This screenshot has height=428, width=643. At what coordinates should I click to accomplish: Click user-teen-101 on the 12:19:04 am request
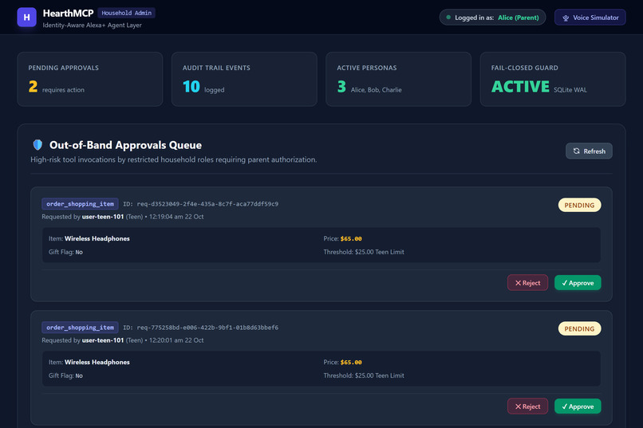tap(103, 217)
